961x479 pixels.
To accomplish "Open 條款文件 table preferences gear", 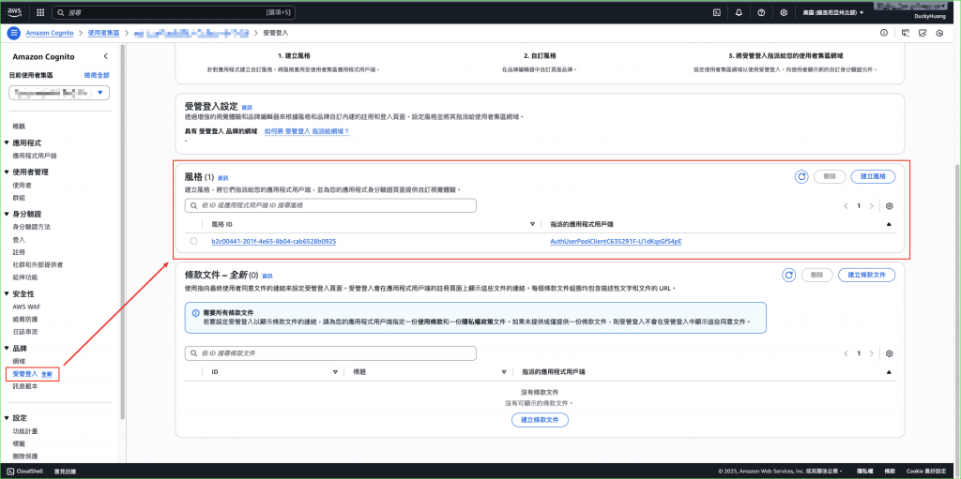I will pyautogui.click(x=890, y=353).
